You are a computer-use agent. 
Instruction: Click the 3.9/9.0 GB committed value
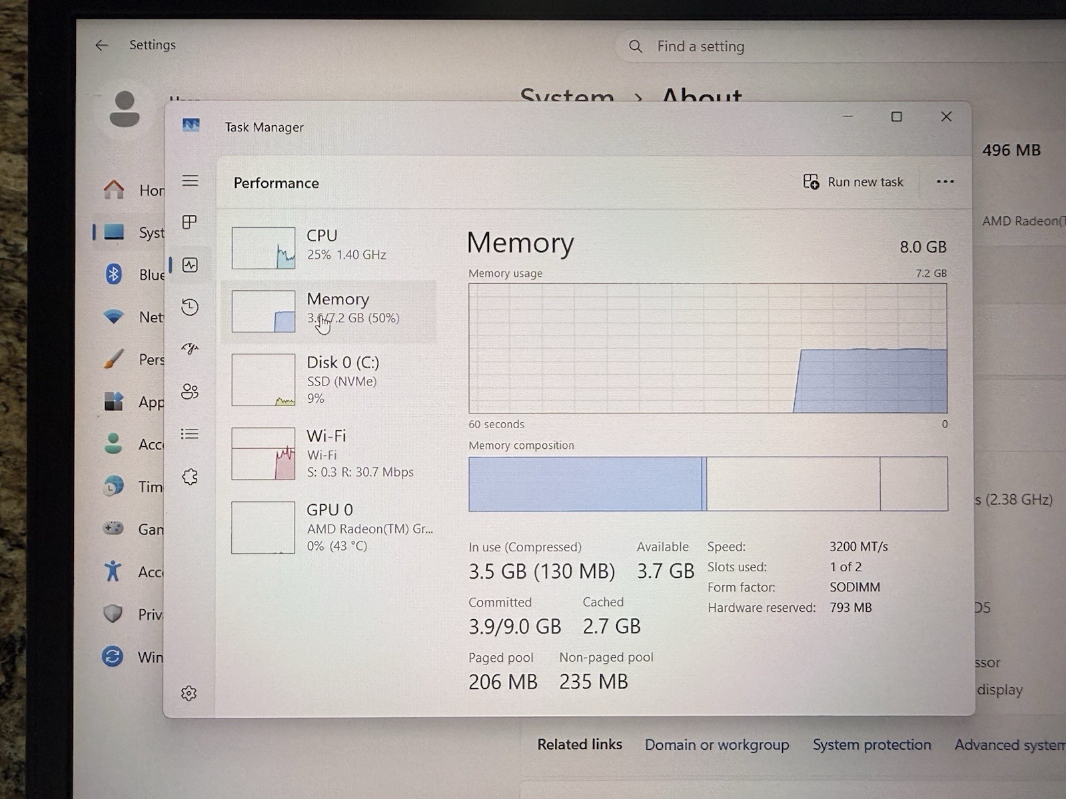click(515, 627)
